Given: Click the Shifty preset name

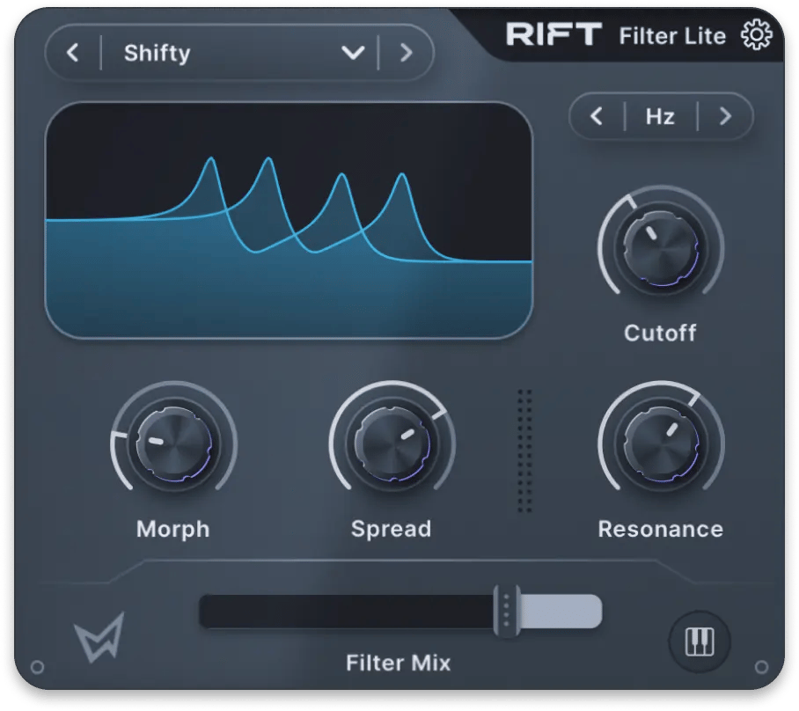Looking at the screenshot, I should click(157, 54).
